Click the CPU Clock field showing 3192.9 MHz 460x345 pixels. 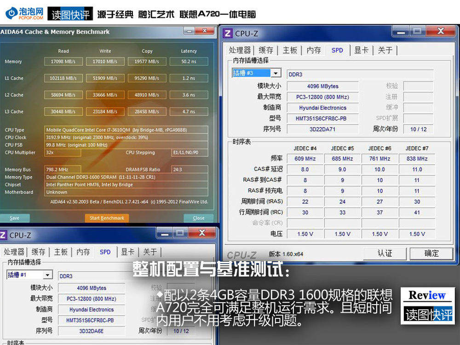tap(126, 138)
